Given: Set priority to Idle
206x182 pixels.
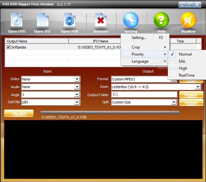Looking at the screenshot, I should 182,61.
